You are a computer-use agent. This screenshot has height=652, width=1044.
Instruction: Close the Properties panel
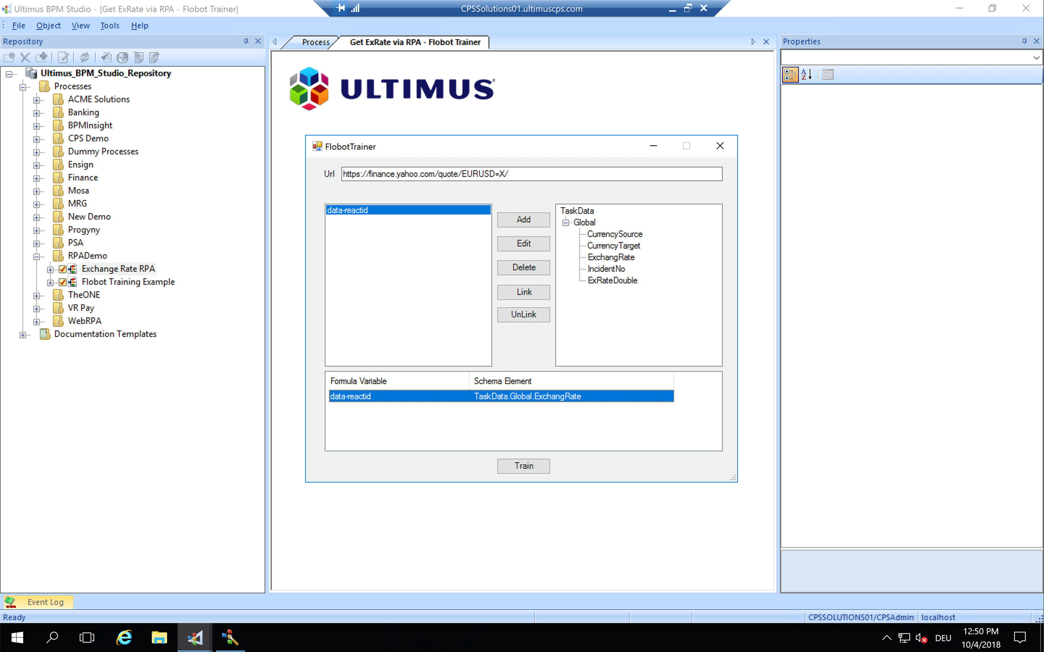pyautogui.click(x=1037, y=41)
